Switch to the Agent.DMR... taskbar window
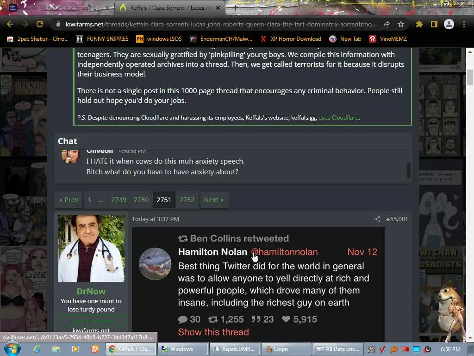Viewport: 474px width, 356px height. [x=234, y=349]
